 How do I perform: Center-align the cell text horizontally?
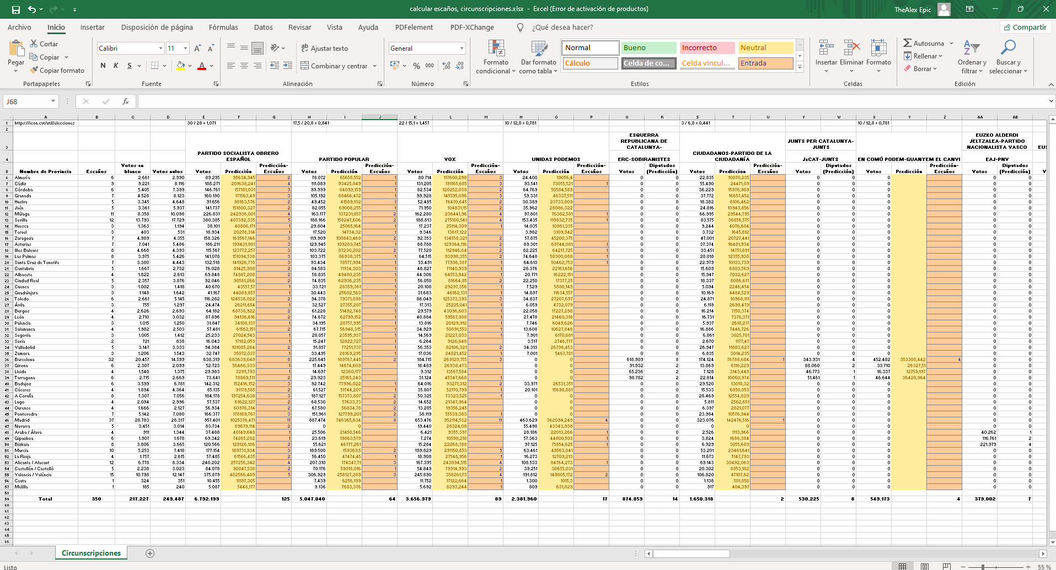click(x=244, y=66)
